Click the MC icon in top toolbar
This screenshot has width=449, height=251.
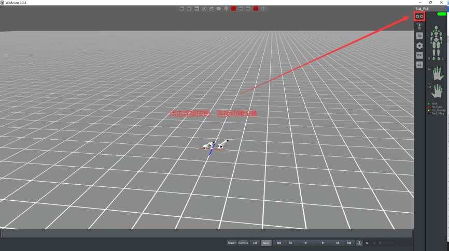click(189, 9)
